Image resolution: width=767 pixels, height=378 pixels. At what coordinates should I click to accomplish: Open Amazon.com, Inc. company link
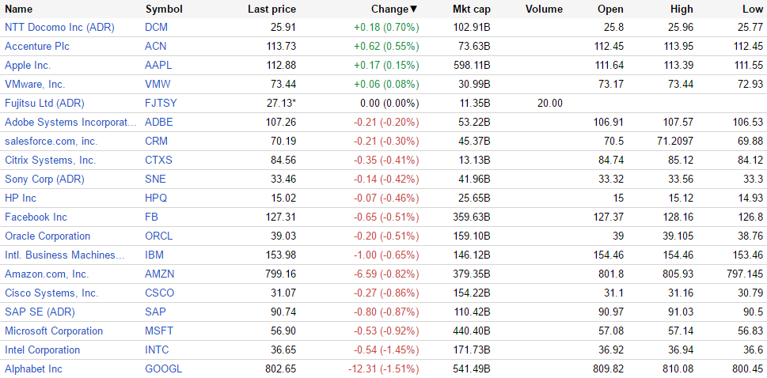coord(47,274)
